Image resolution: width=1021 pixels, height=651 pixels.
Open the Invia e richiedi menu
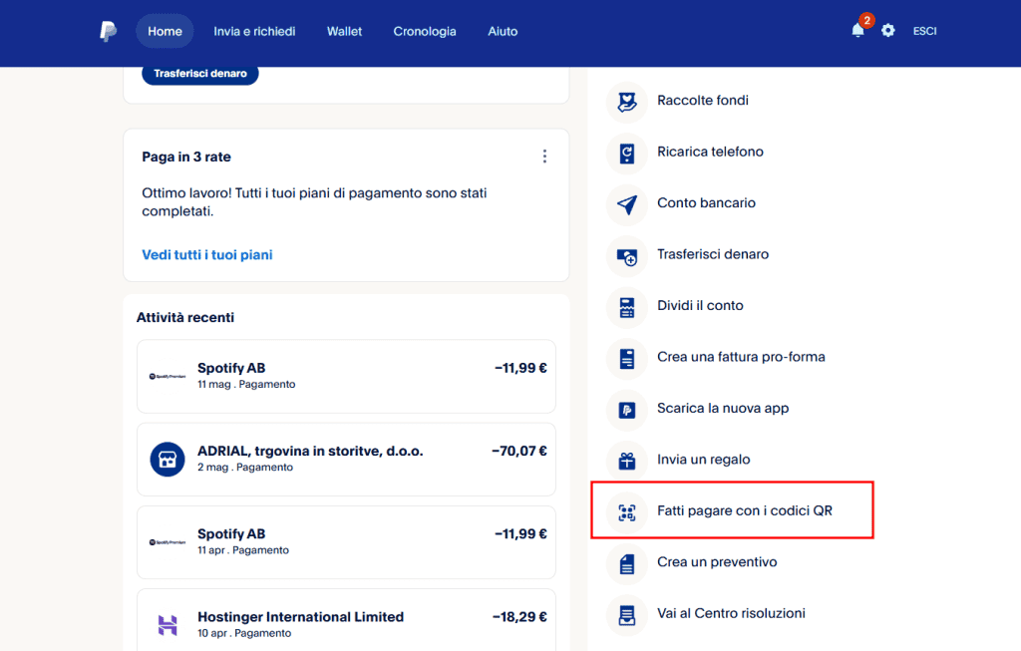254,31
